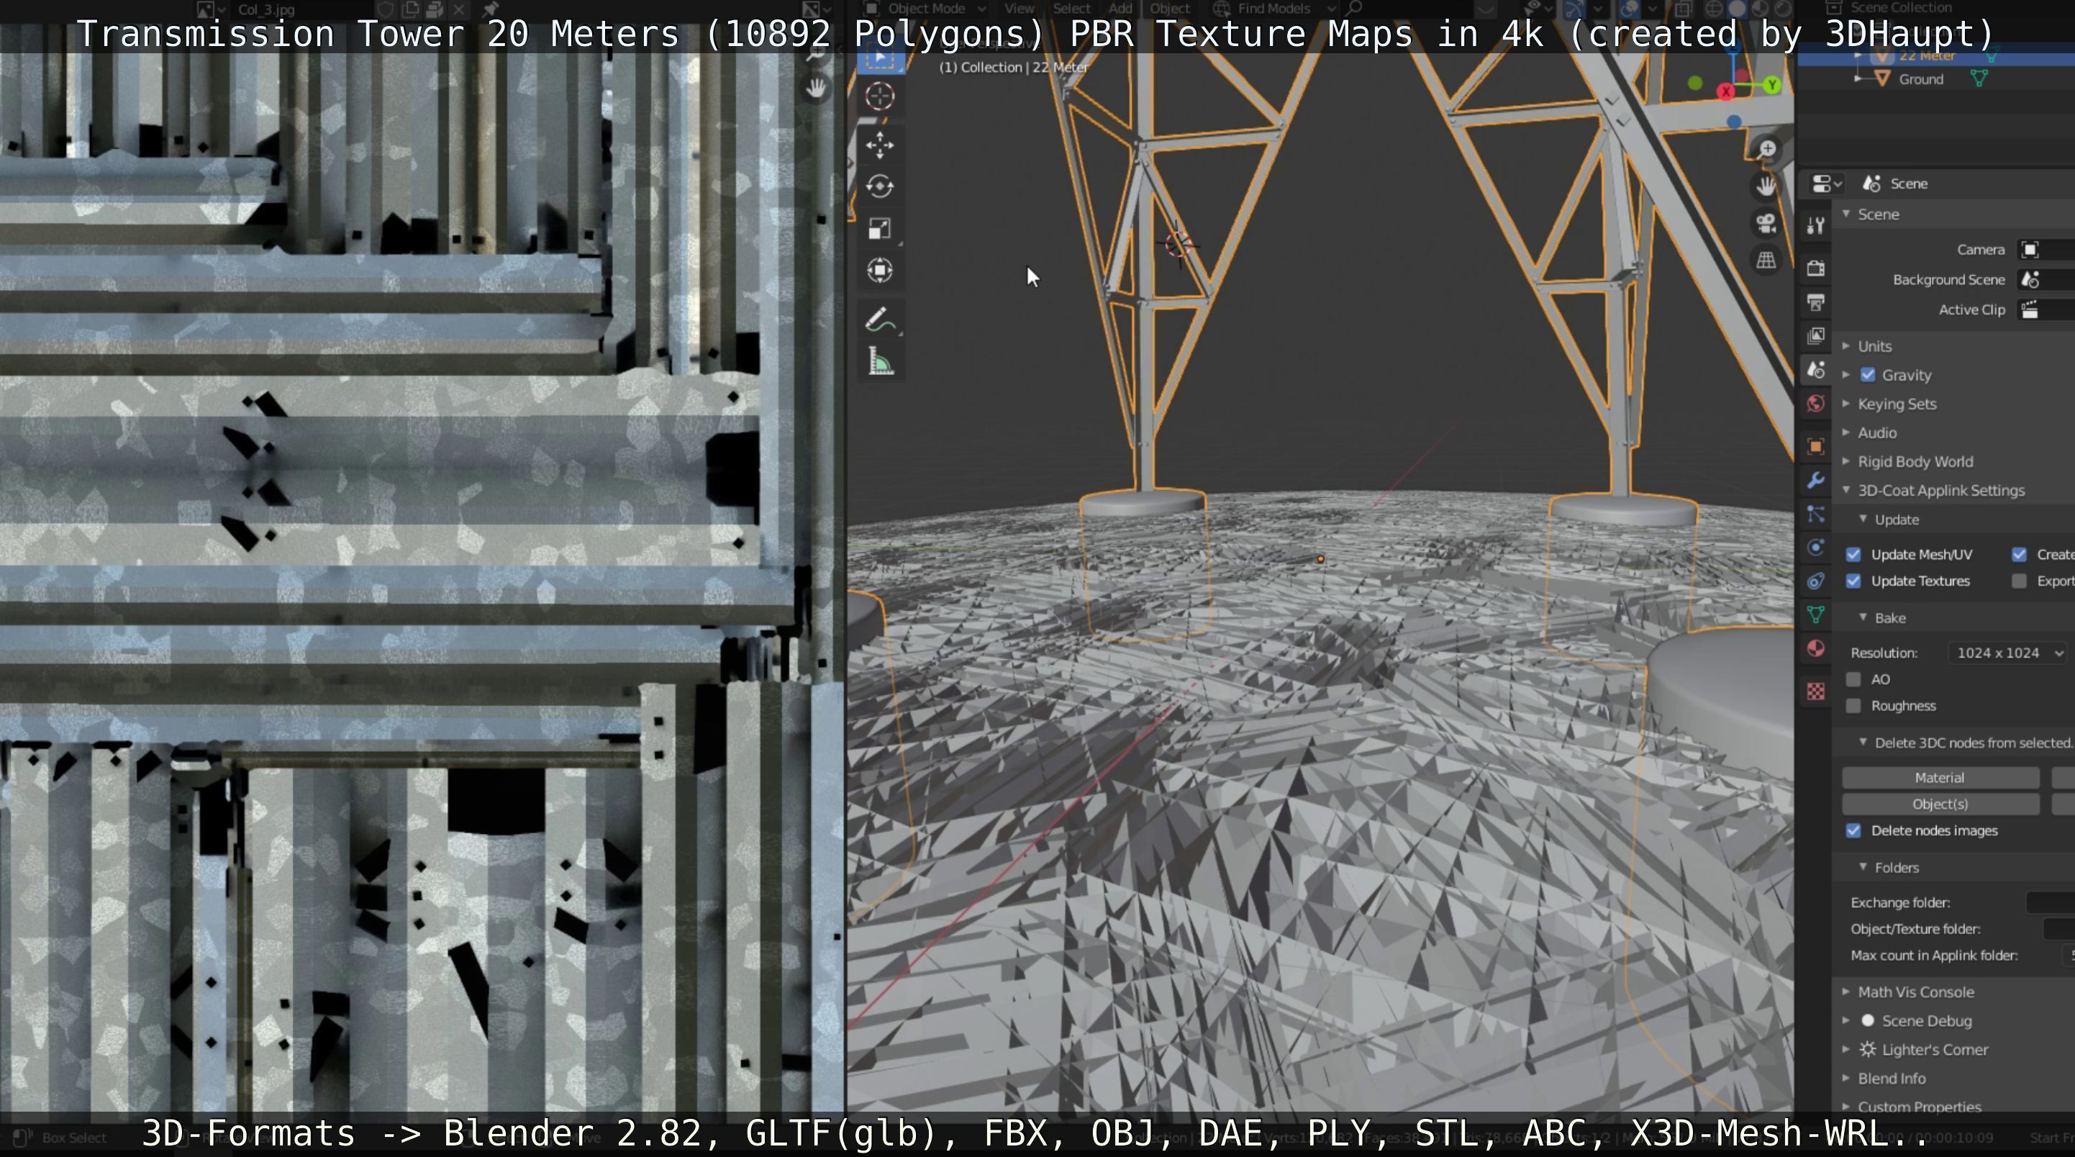Open the World properties tab
This screenshot has height=1157, width=2075.
1816,404
